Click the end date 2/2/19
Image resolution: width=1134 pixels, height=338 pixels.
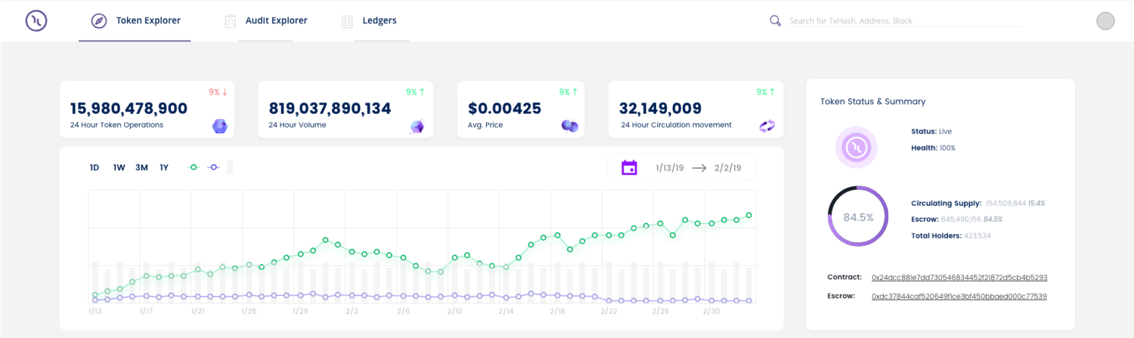click(727, 168)
